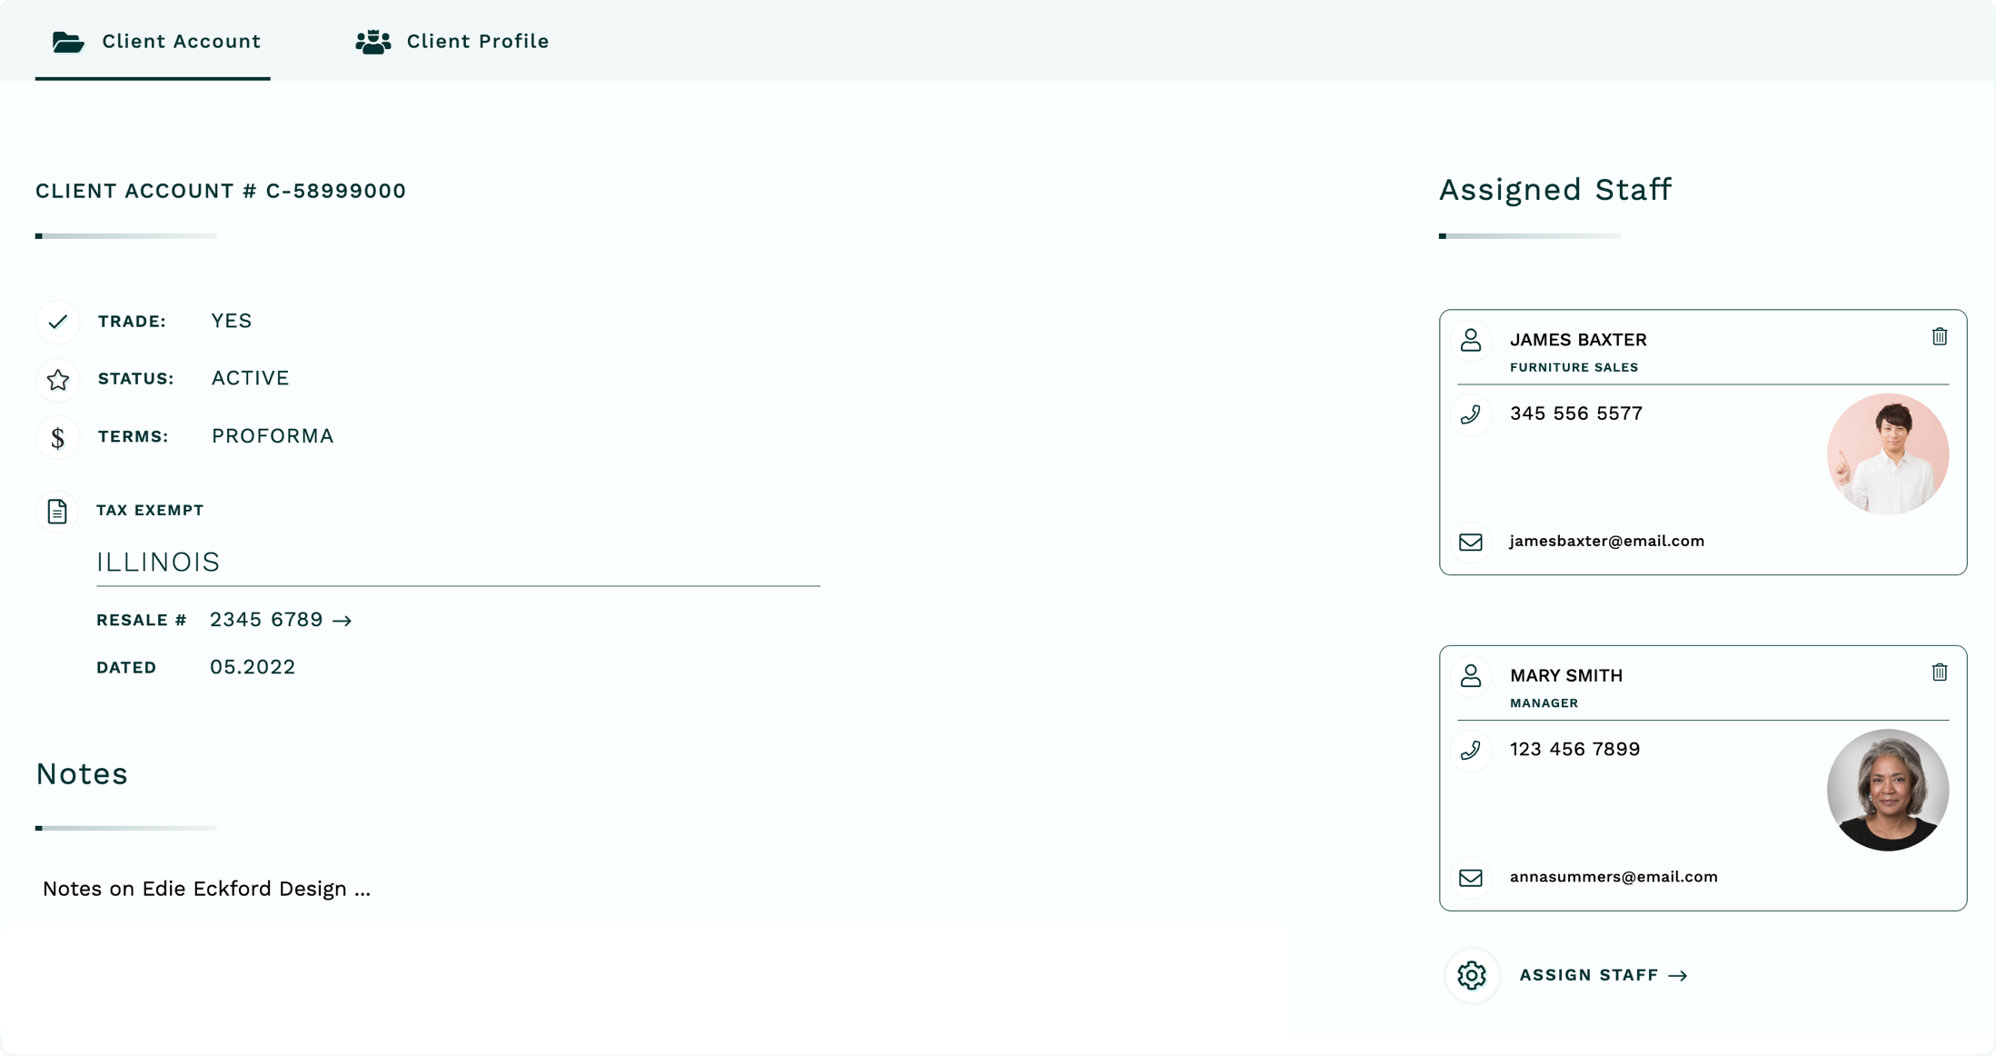Click the people icon beside Client Profile
Screen dimensions: 1996x1056
[372, 41]
